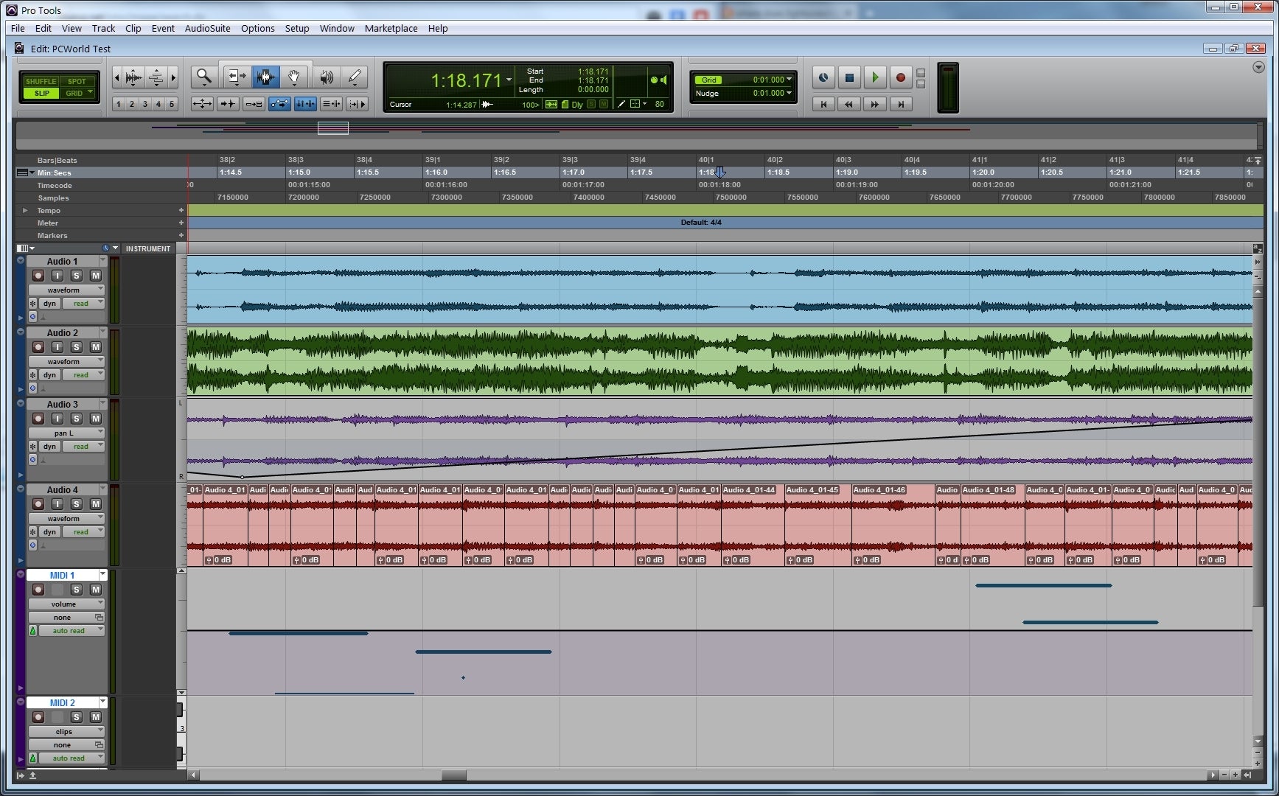Click the Fast Forward transport button
Screen dimensions: 1279x796
click(x=875, y=105)
